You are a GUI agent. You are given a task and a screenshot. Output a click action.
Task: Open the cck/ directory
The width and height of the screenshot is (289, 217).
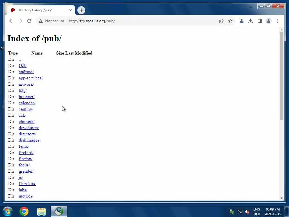(x=23, y=116)
